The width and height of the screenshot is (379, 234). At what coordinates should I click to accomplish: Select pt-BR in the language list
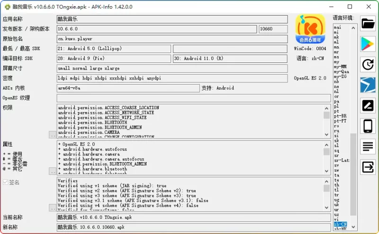(340, 116)
